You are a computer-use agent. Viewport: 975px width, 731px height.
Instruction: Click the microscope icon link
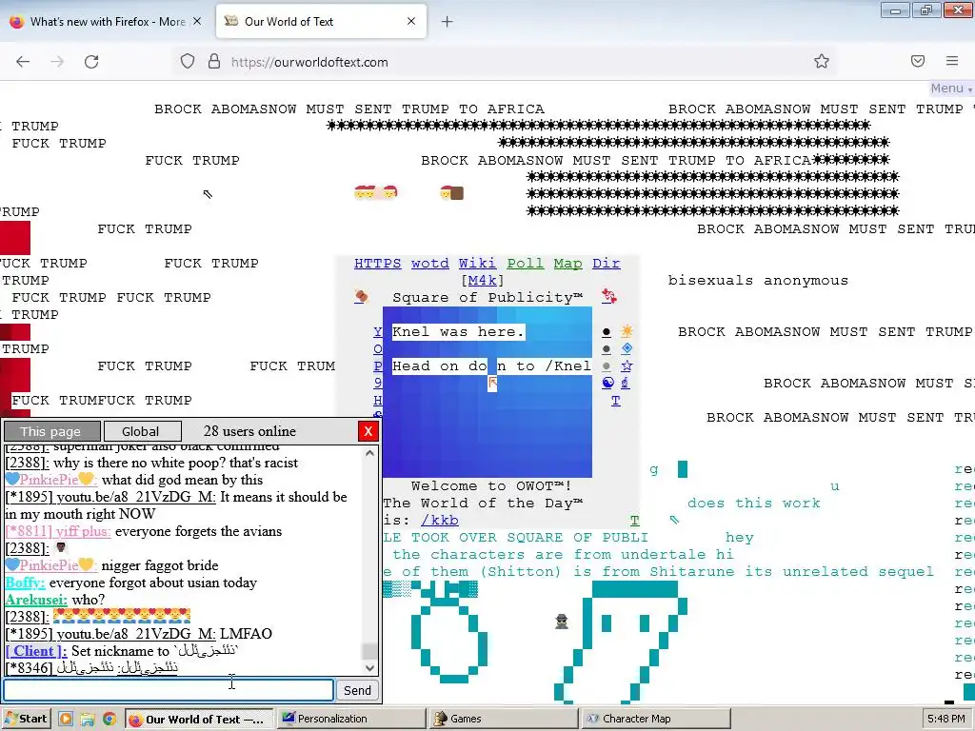point(626,383)
